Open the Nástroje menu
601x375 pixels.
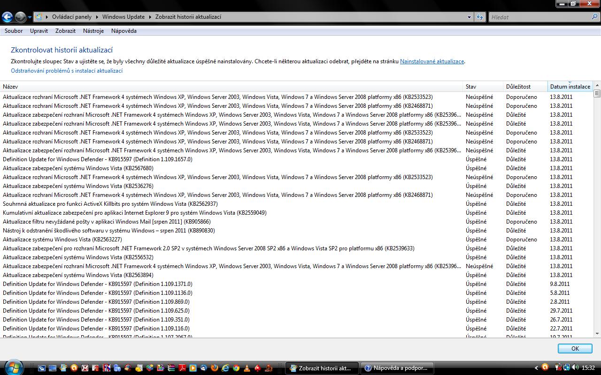point(93,31)
